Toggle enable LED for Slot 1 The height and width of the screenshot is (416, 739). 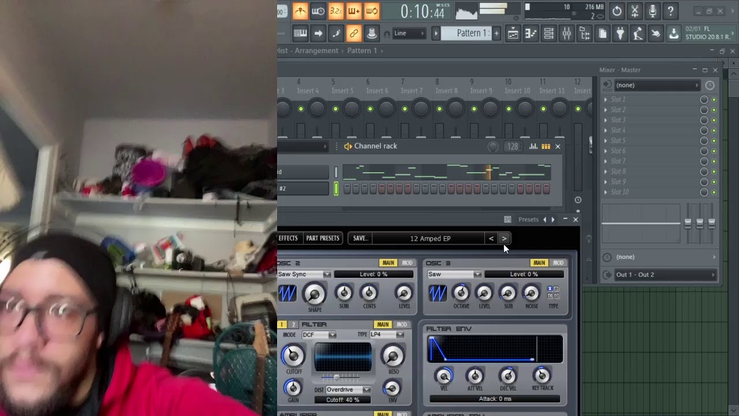[714, 100]
